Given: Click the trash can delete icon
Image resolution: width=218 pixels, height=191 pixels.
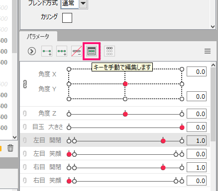Looking at the screenshot, I should click(10, 148).
